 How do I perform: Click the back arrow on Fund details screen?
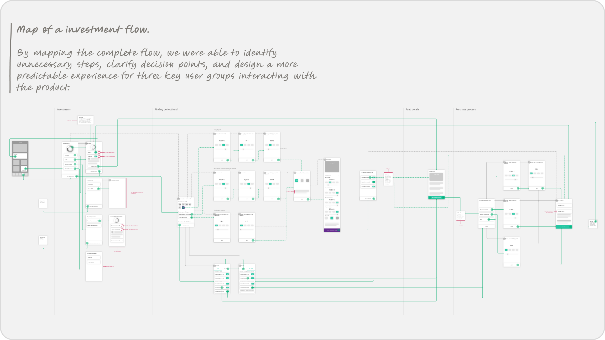(430, 171)
